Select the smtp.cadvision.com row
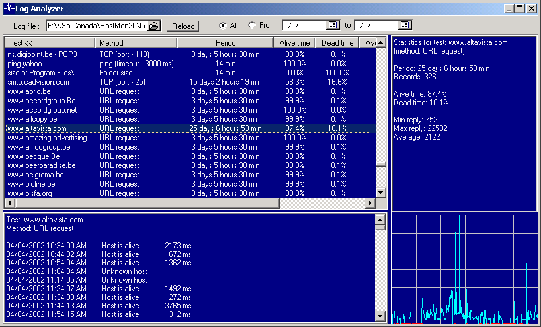Screen dimensions: 541x327 tap(190, 82)
